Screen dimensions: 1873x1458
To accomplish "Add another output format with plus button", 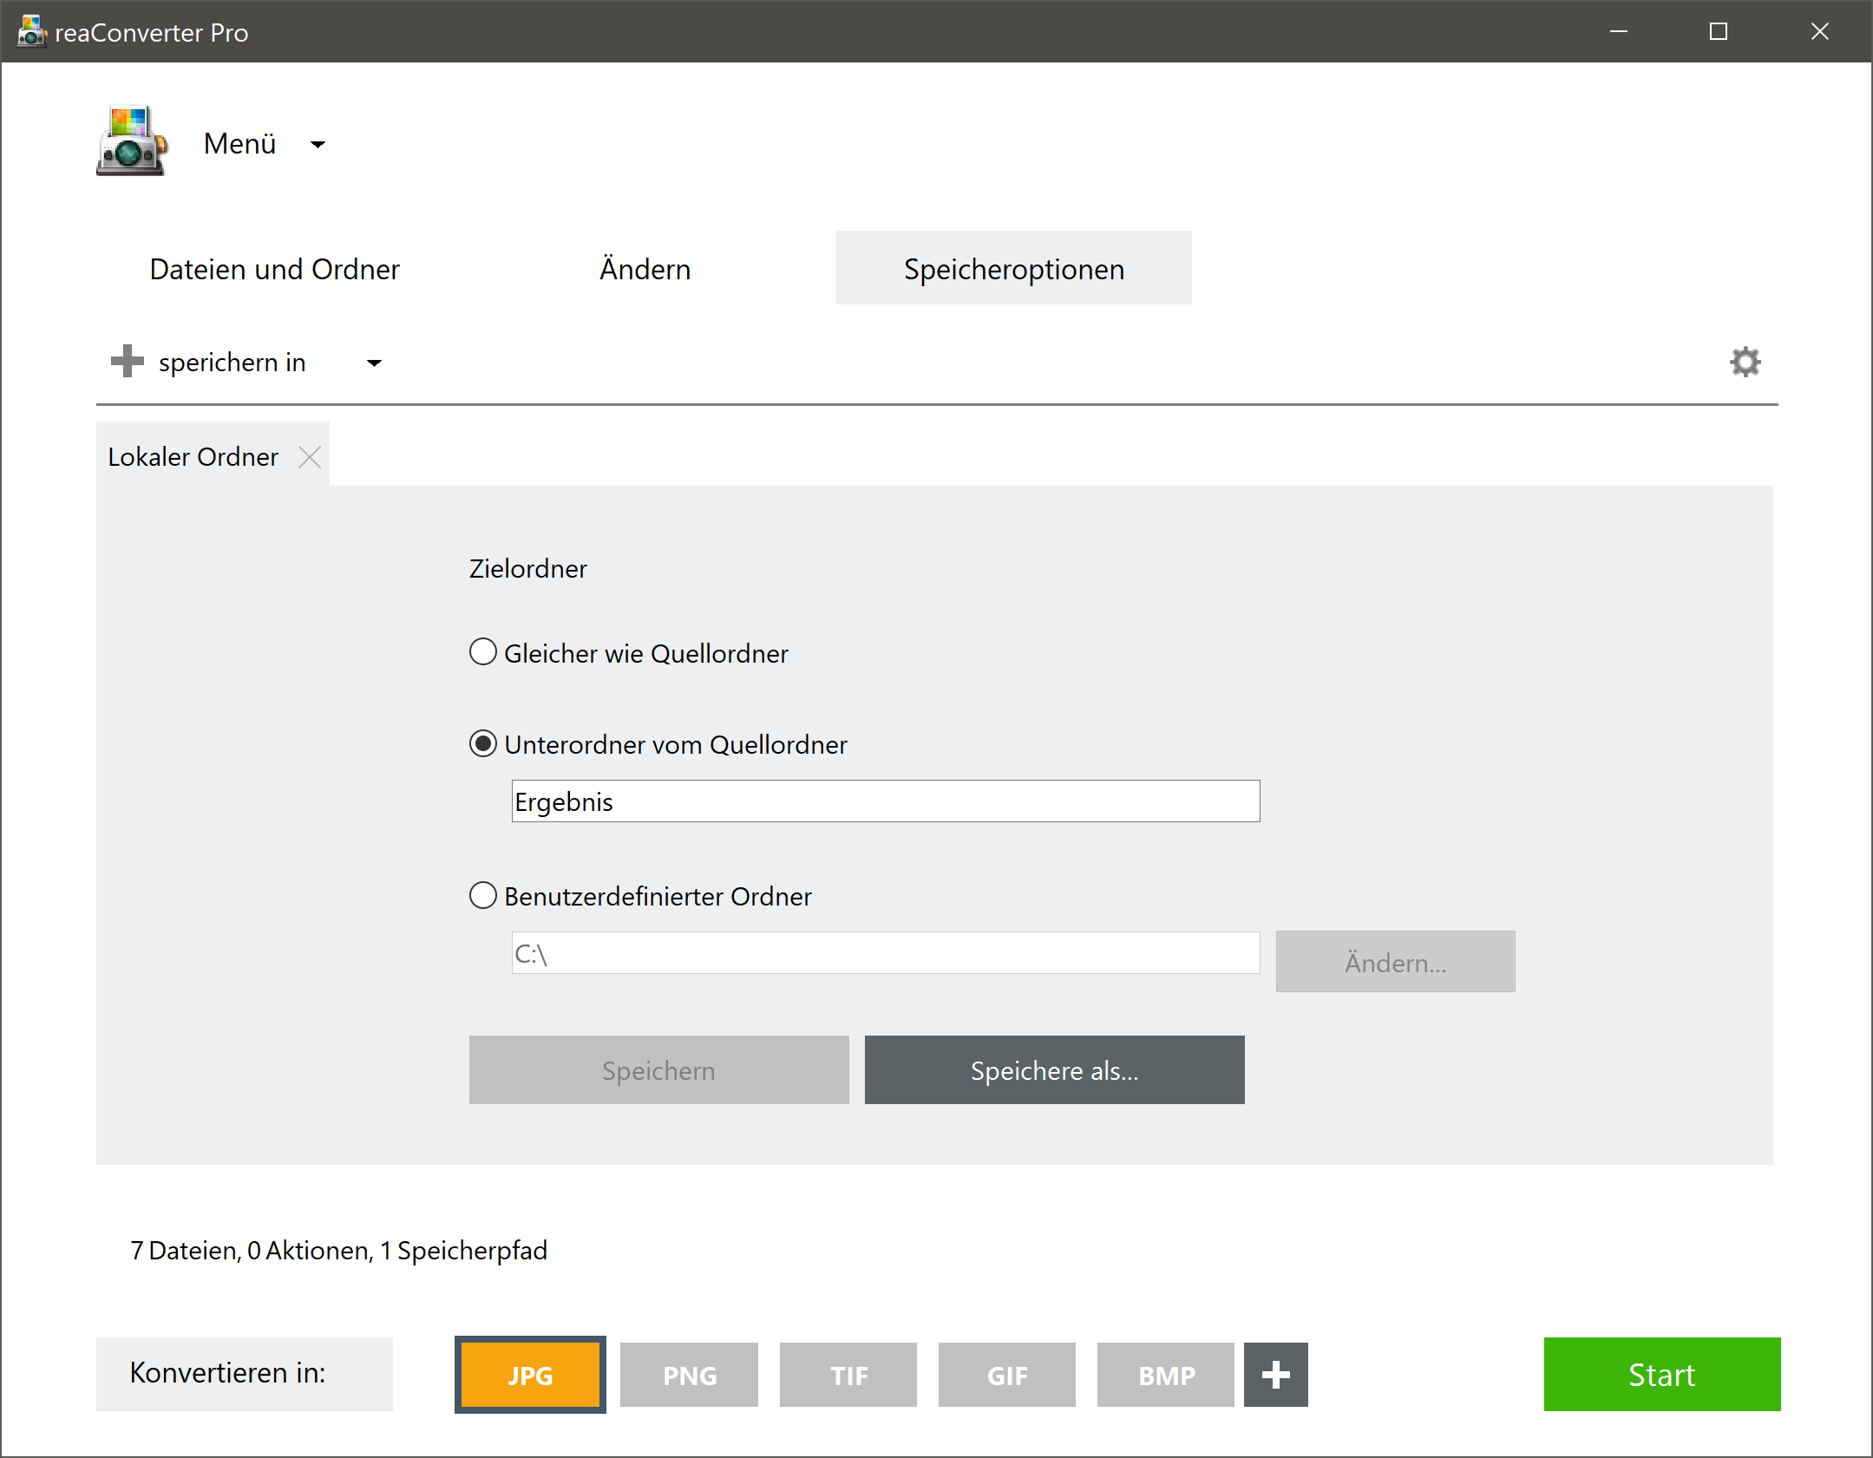I will tap(1275, 1374).
